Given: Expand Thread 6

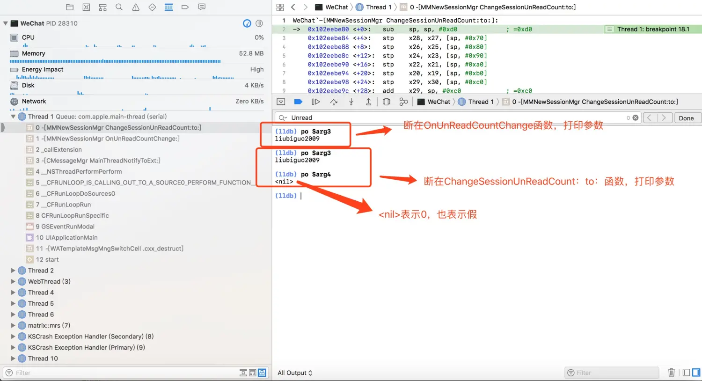Looking at the screenshot, I should pos(13,315).
